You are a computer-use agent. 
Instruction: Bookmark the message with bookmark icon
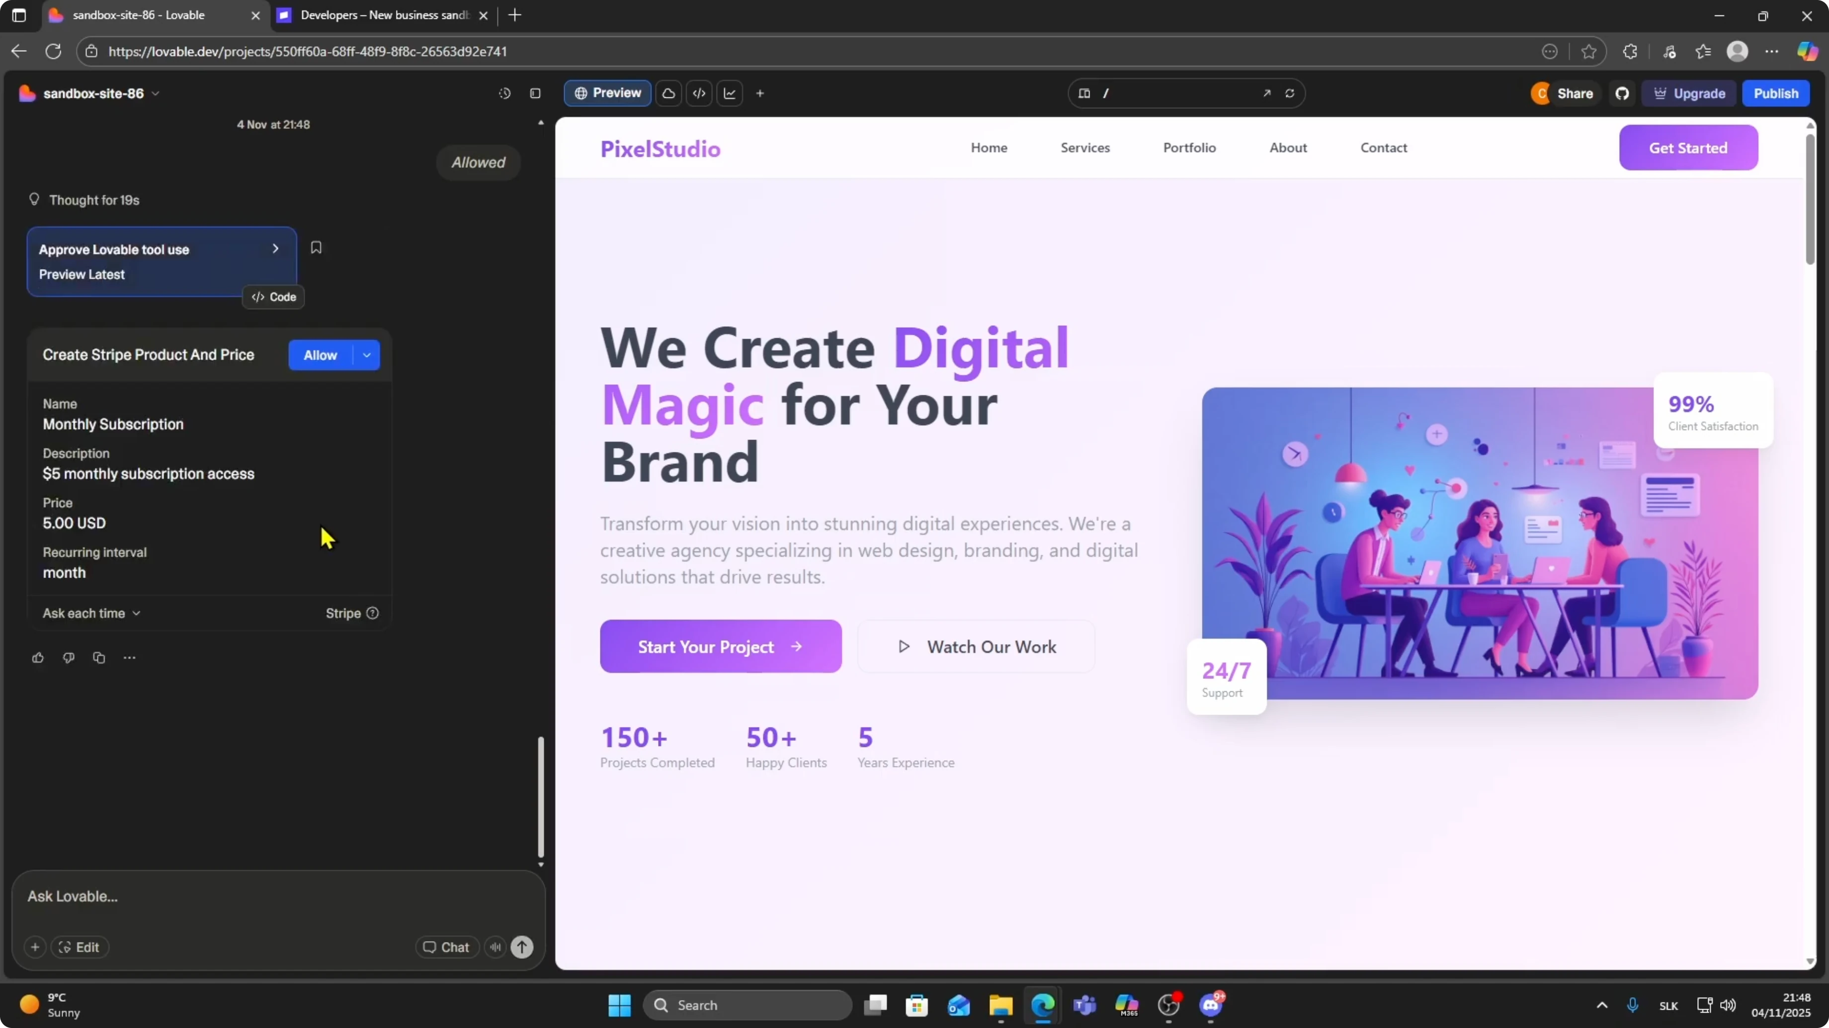click(316, 248)
